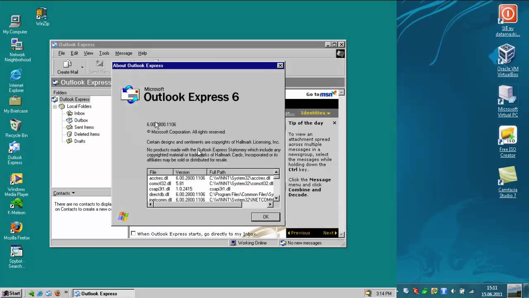
Task: Click Windows logo throbber in Outlook Express
Action: click(x=340, y=53)
